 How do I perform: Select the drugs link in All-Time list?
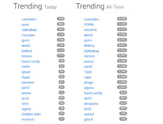pos(89,82)
